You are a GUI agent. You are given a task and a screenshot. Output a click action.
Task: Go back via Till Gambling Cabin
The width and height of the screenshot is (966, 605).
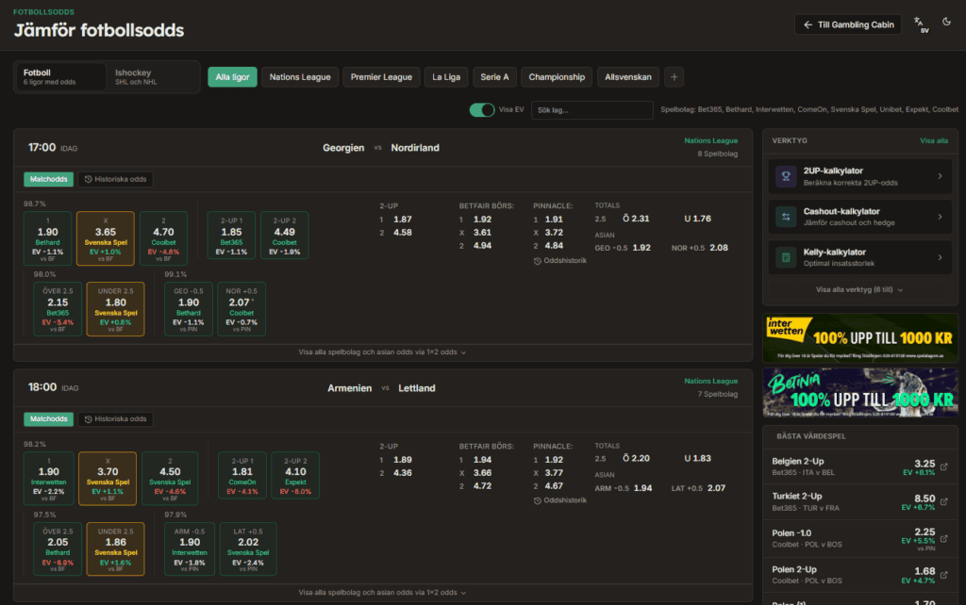848,25
